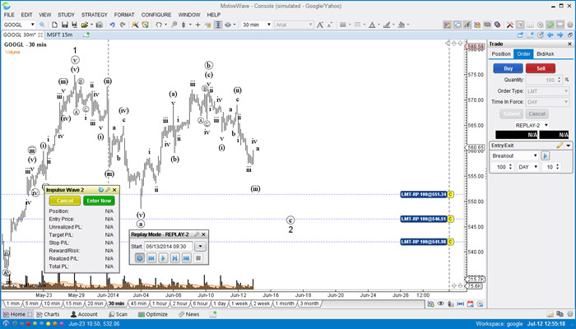The image size is (576, 329).
Task: Open the GOOGL symbol dropdown
Action: (x=32, y=25)
